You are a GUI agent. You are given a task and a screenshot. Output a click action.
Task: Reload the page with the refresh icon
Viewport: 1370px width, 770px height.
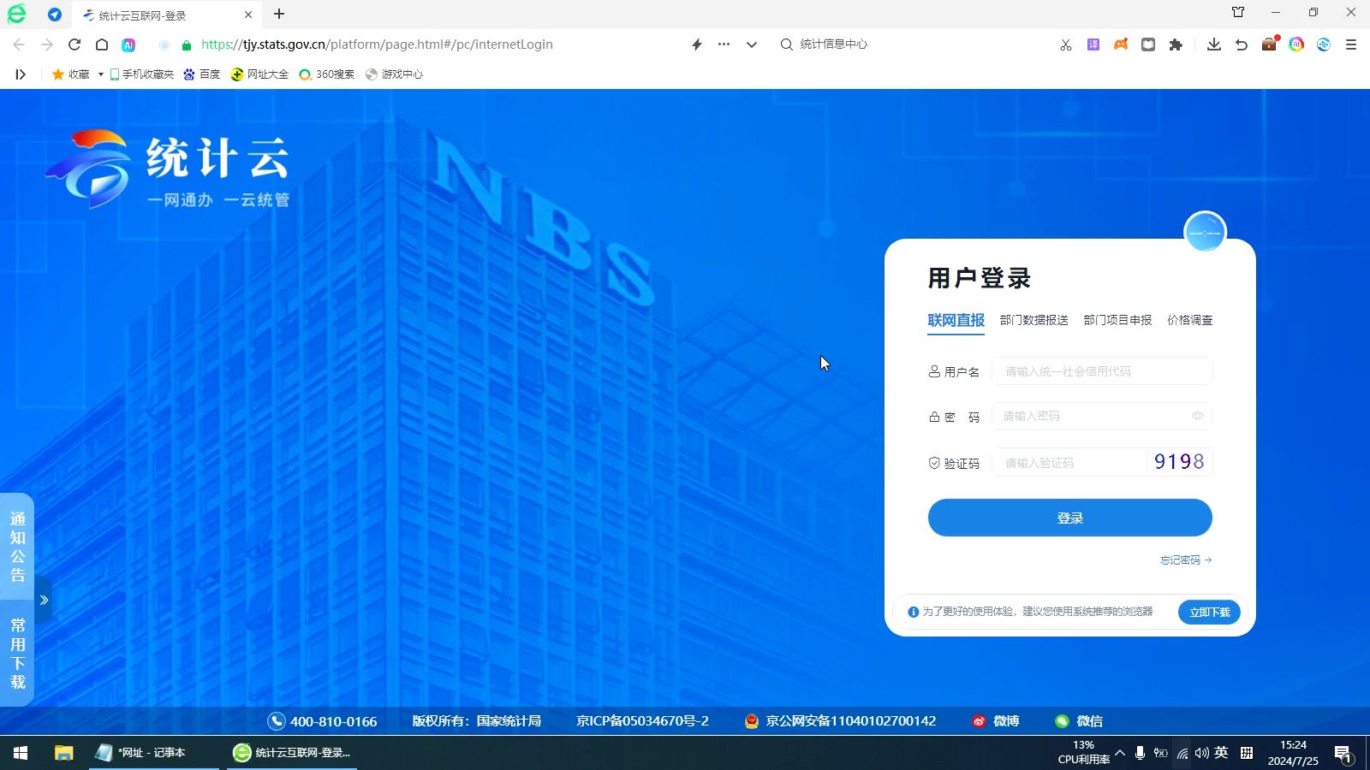tap(74, 44)
